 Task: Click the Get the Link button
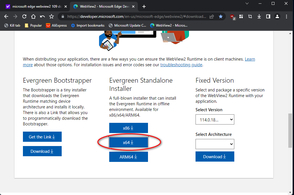tap(42, 137)
